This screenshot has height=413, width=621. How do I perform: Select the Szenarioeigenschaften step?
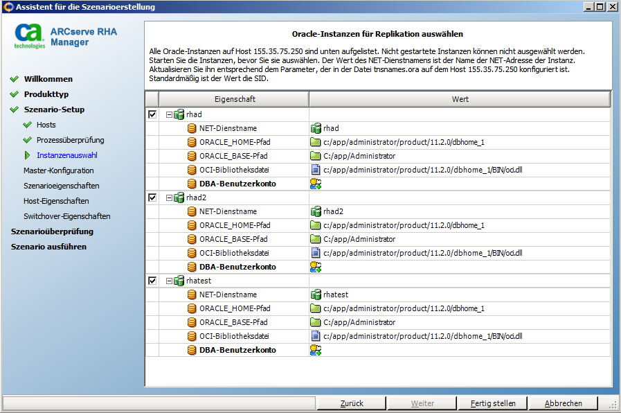tap(62, 186)
